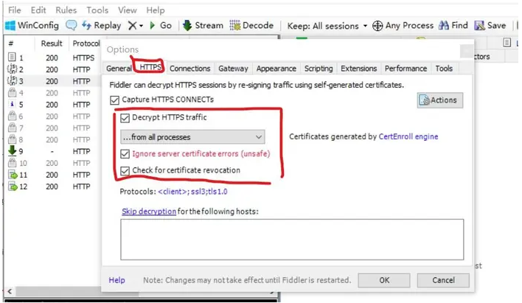Choose the Any Process target icon

click(x=377, y=26)
